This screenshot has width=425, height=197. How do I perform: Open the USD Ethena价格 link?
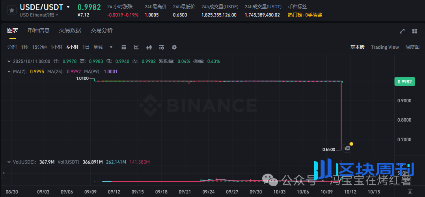point(39,15)
